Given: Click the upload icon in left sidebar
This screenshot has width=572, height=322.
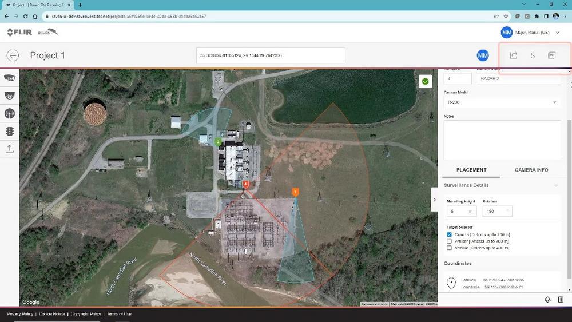Looking at the screenshot, I should click(x=10, y=149).
